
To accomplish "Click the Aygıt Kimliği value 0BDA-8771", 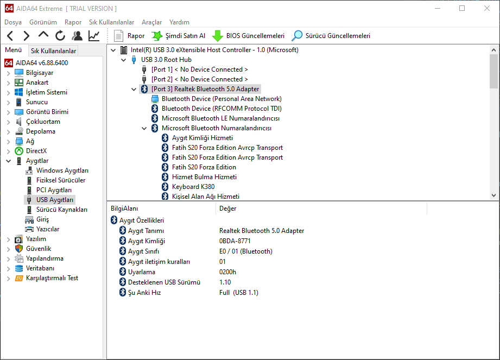I will 235,241.
